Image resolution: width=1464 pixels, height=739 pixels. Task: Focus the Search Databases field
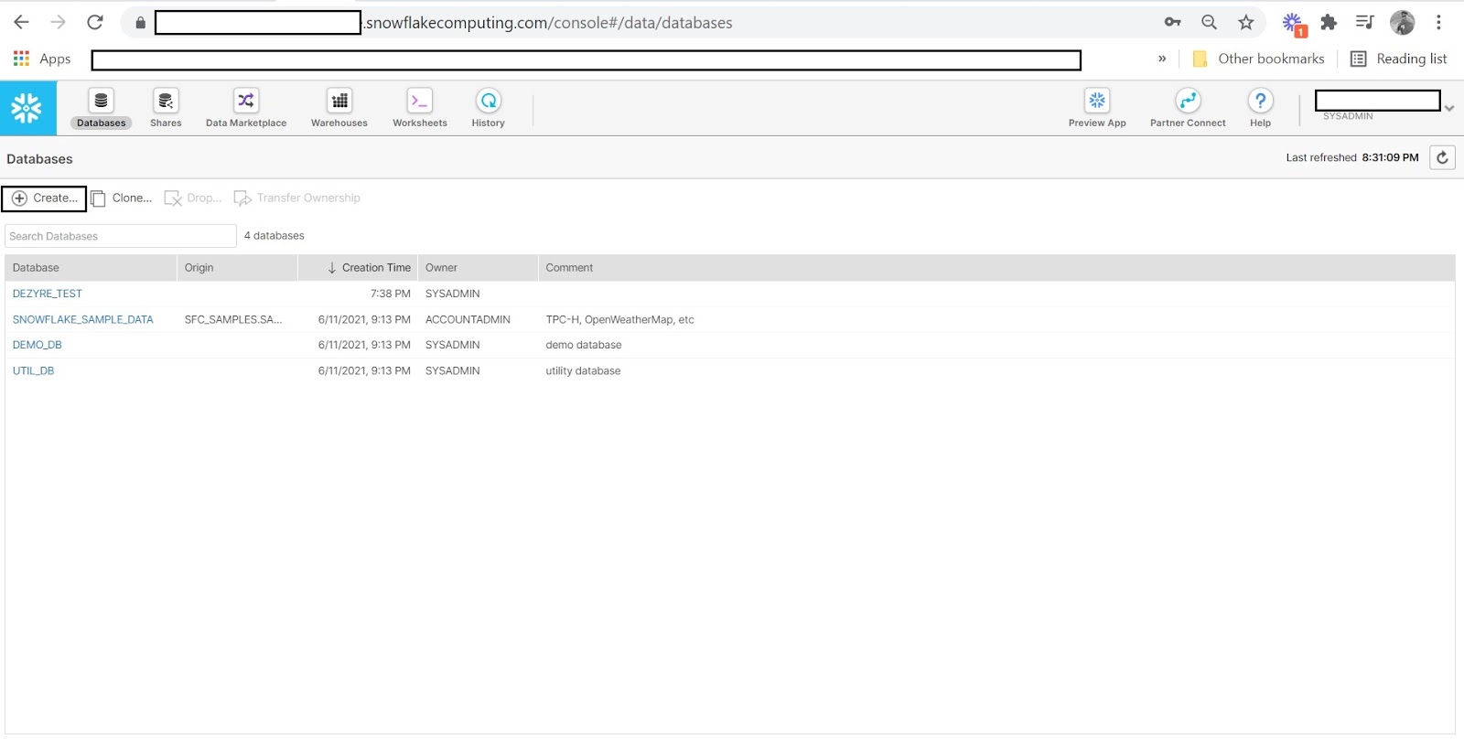click(121, 236)
